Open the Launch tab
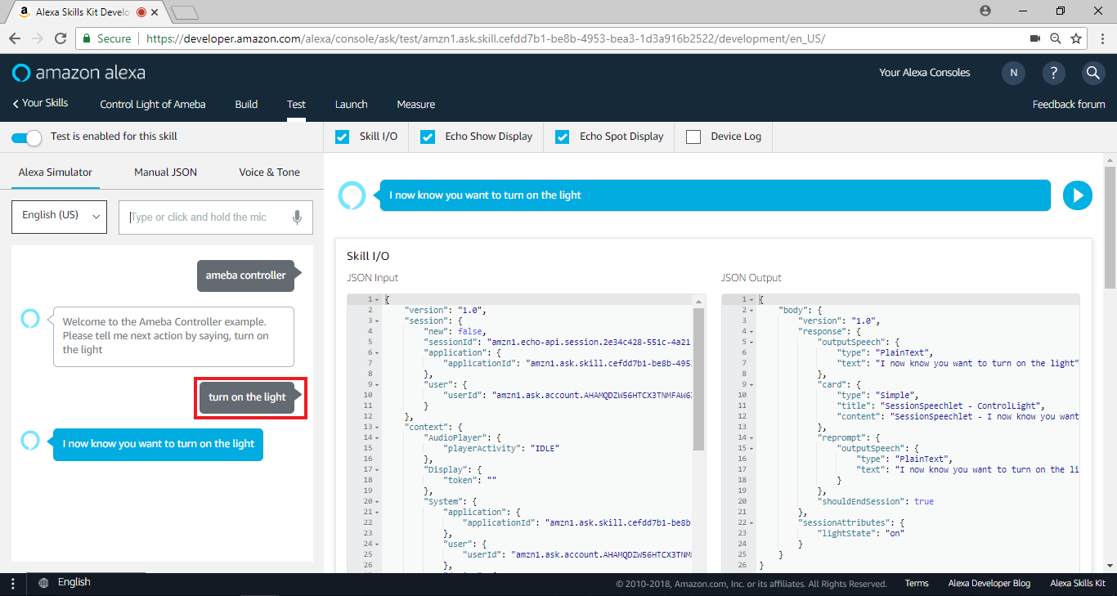 pos(351,105)
